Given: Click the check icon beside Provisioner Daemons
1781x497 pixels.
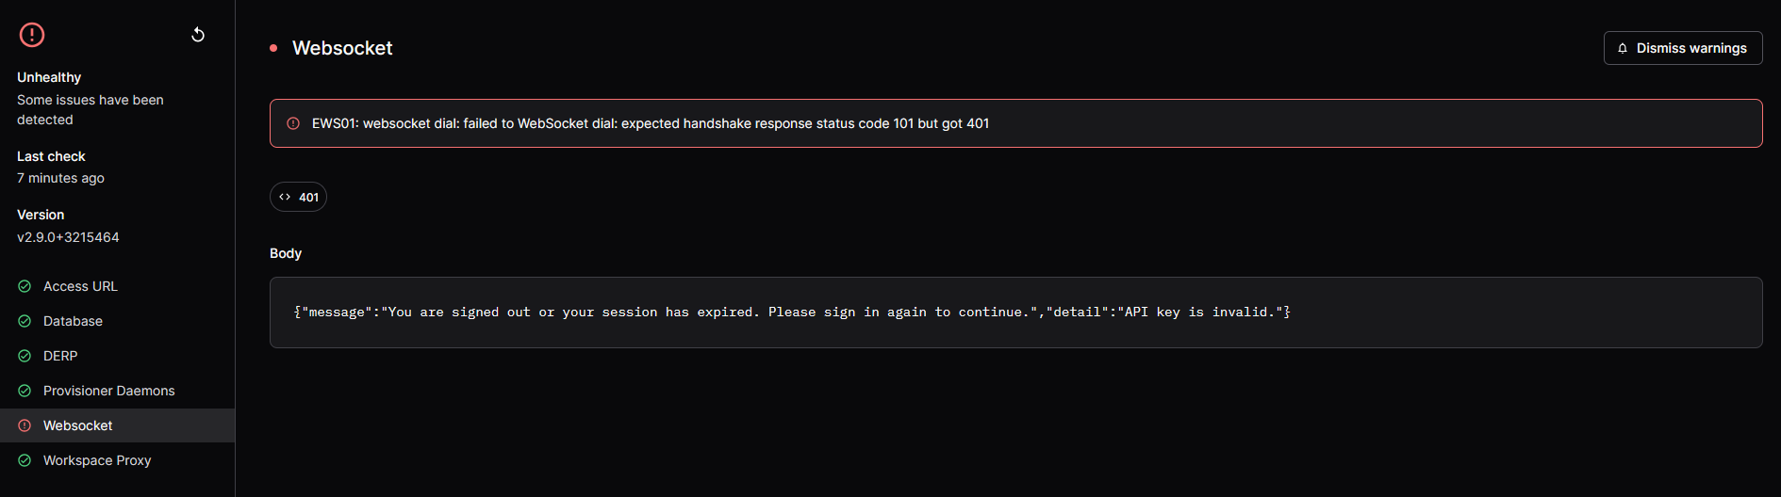Looking at the screenshot, I should [x=25, y=391].
